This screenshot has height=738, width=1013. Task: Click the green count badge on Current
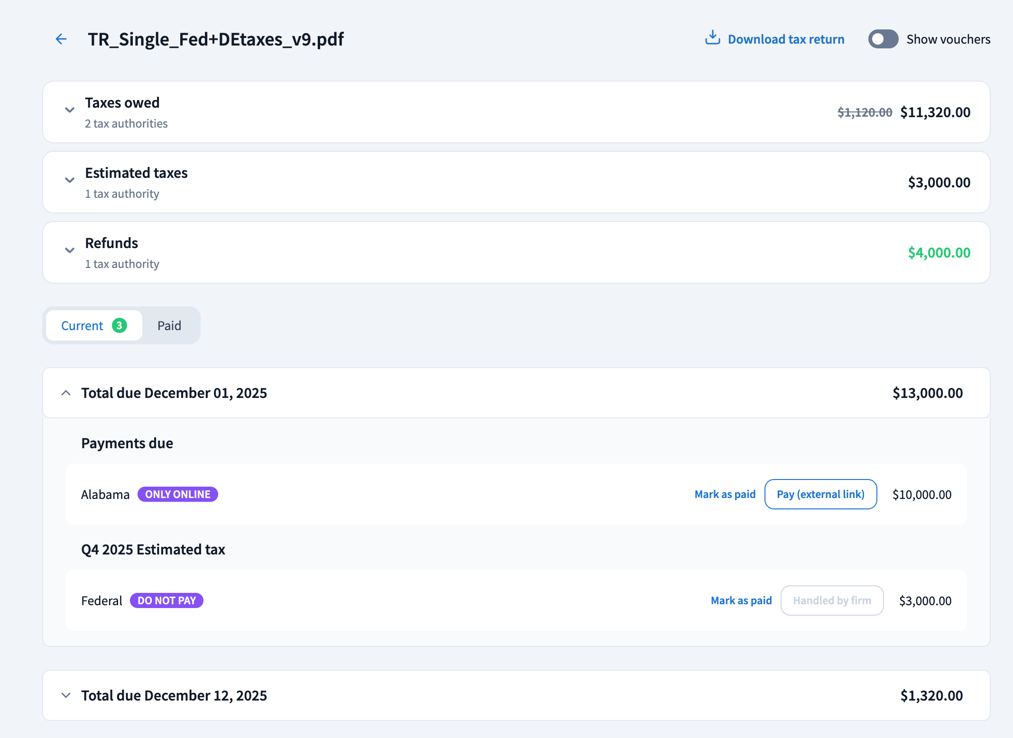click(120, 326)
